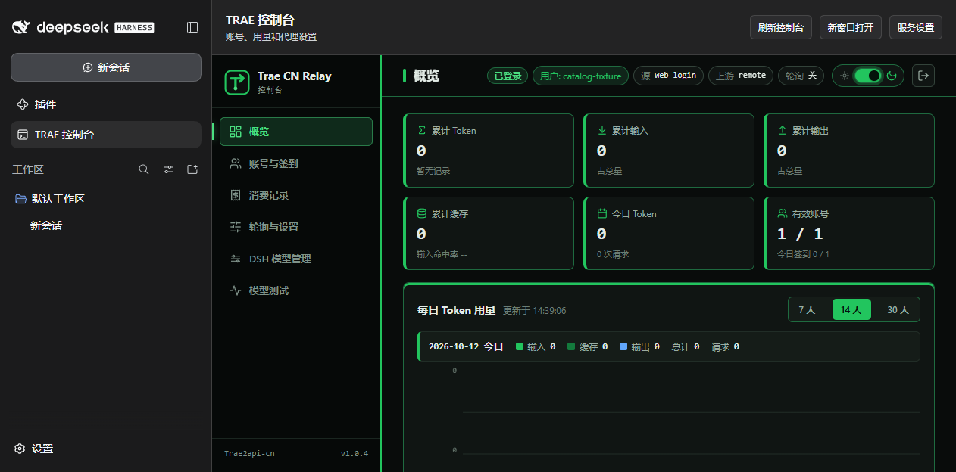Select the 7 天 range

(807, 310)
